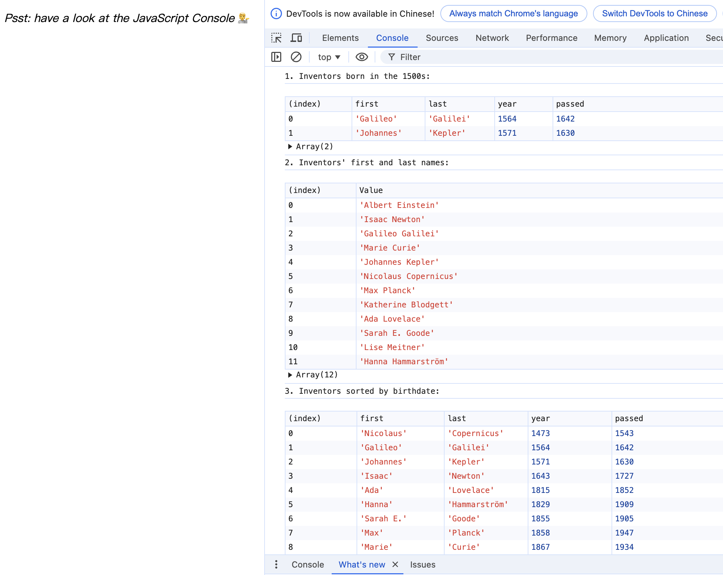The width and height of the screenshot is (723, 575).
Task: Open the three-dot drawer menu icon
Action: tap(276, 564)
